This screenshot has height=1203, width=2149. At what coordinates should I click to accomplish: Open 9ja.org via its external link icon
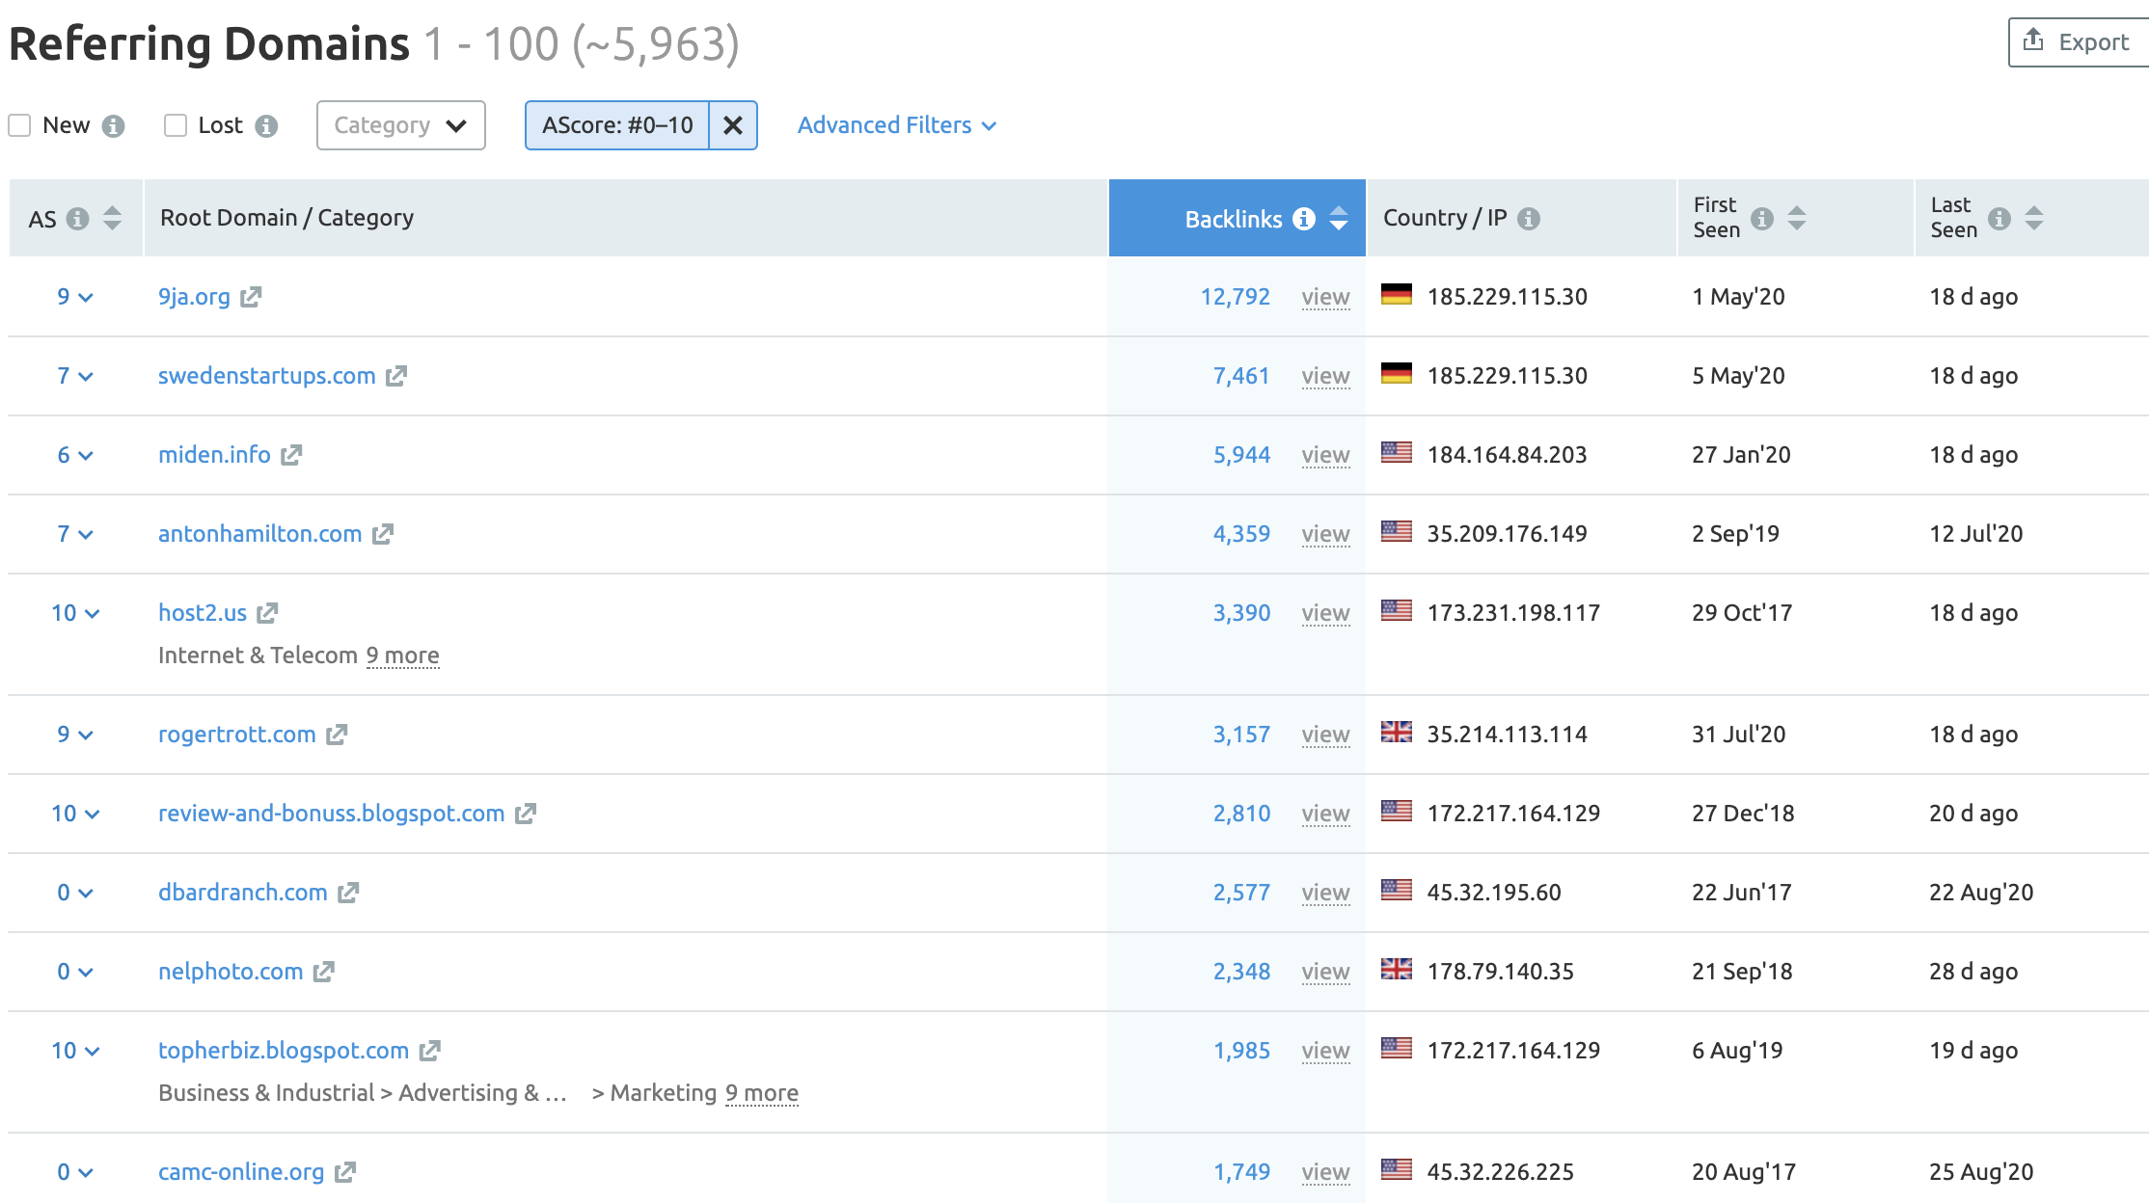[250, 297]
